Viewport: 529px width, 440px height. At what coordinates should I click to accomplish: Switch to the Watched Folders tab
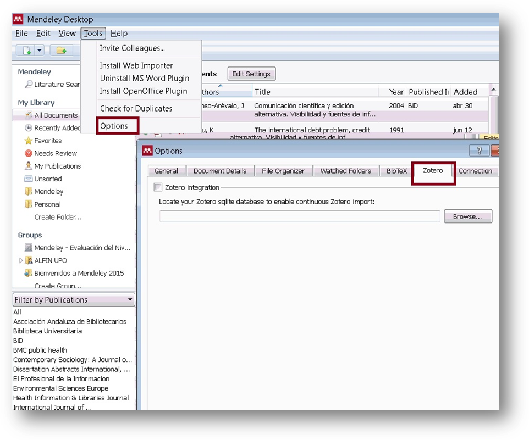pyautogui.click(x=346, y=171)
